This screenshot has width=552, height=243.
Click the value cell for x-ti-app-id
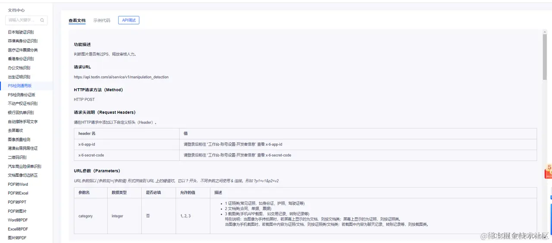(358, 145)
